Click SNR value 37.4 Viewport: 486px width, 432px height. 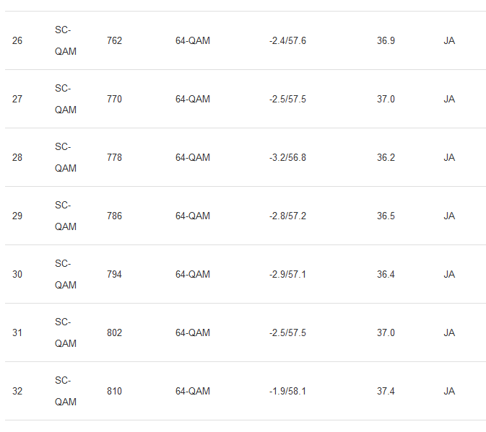point(386,391)
